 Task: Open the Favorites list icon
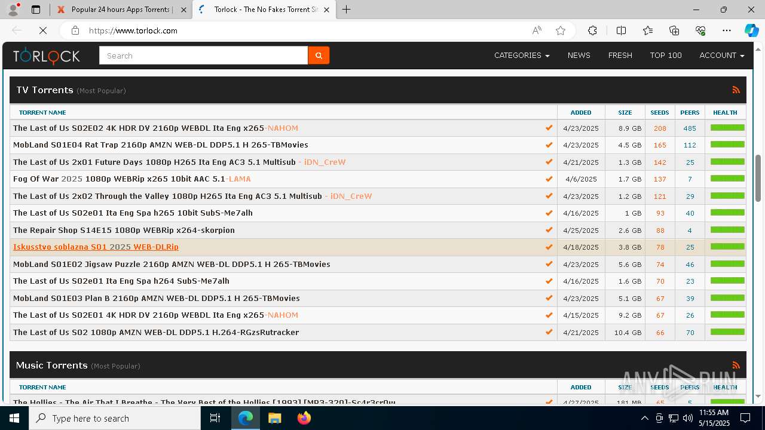[x=648, y=30]
